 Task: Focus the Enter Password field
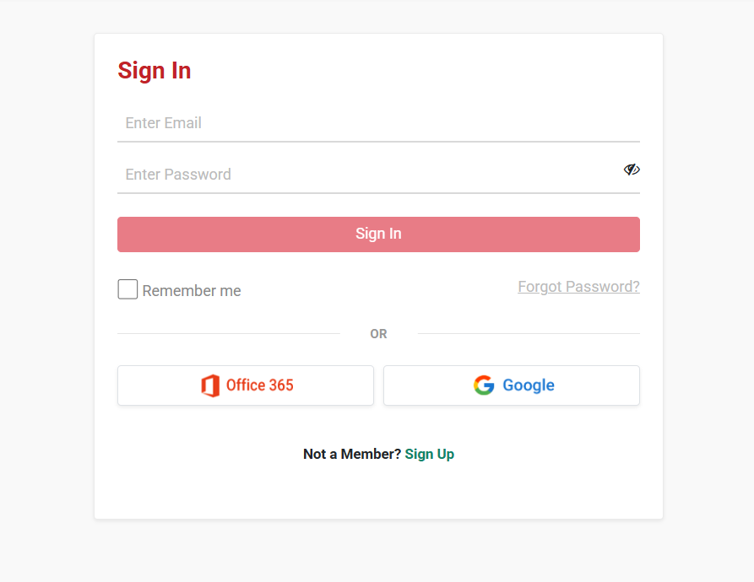click(371, 175)
